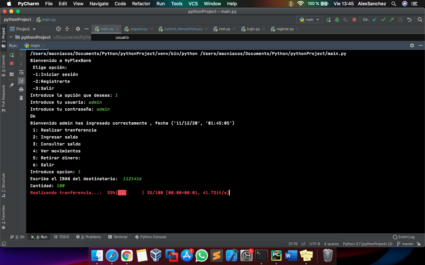Viewport: 425px width, 265px height.
Task: Click Git push arrow
Action: pos(392,20)
